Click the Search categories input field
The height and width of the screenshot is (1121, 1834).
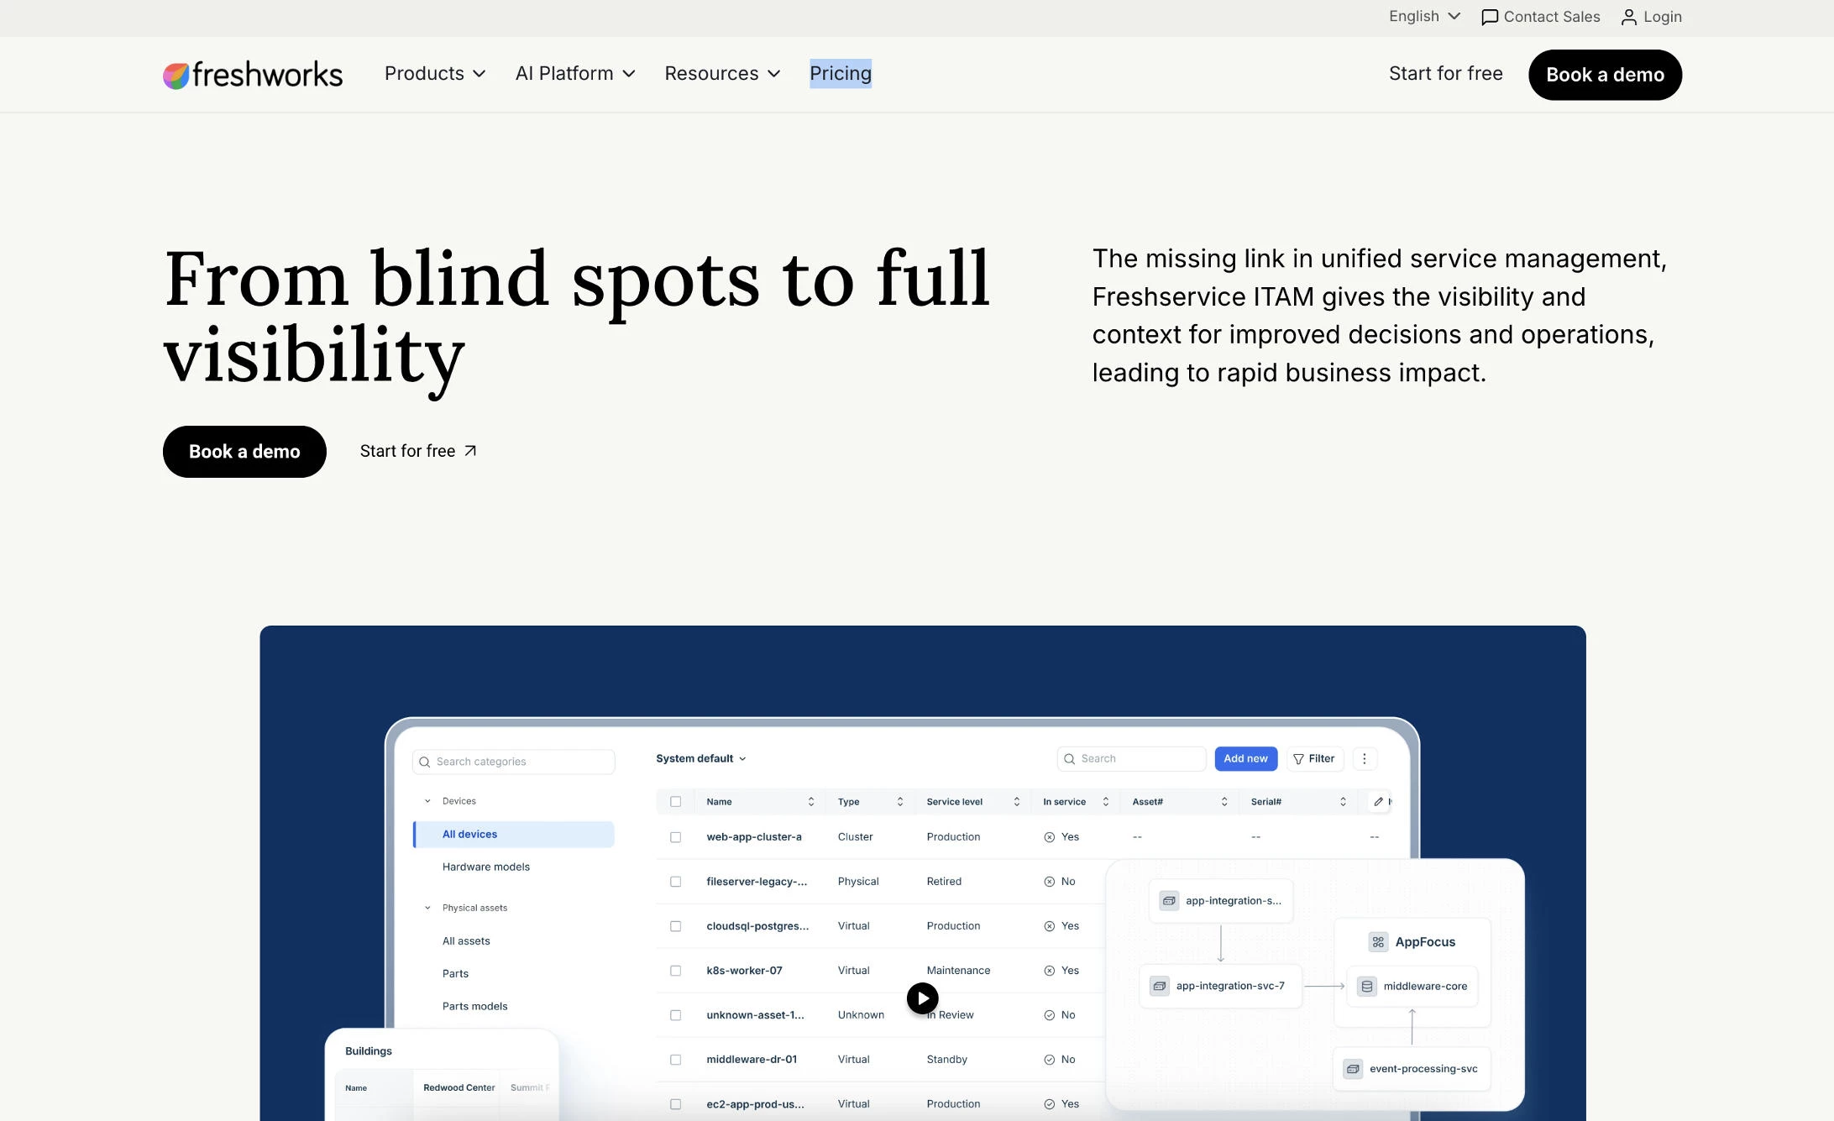tap(513, 762)
